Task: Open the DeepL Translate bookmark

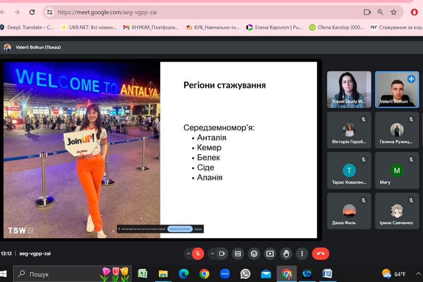Action: click(x=27, y=27)
